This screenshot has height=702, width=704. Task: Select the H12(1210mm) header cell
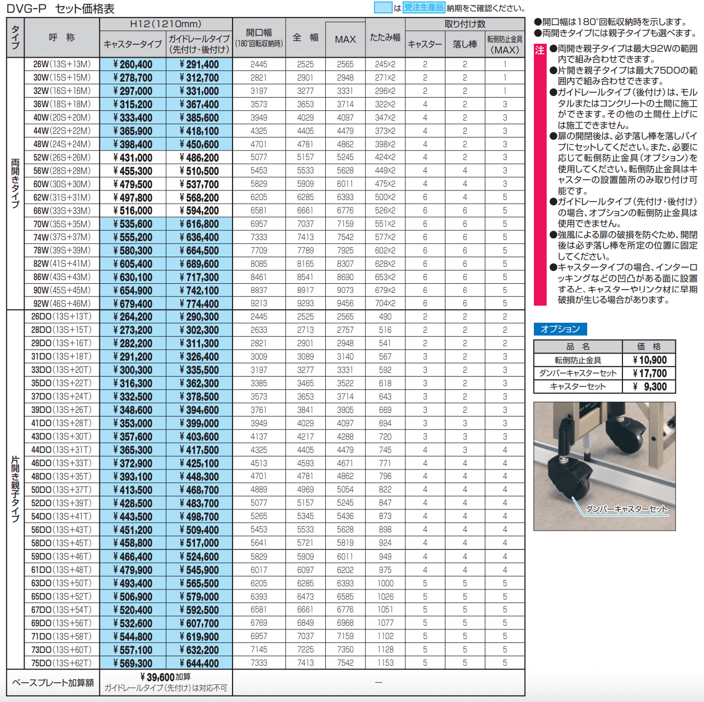(166, 24)
